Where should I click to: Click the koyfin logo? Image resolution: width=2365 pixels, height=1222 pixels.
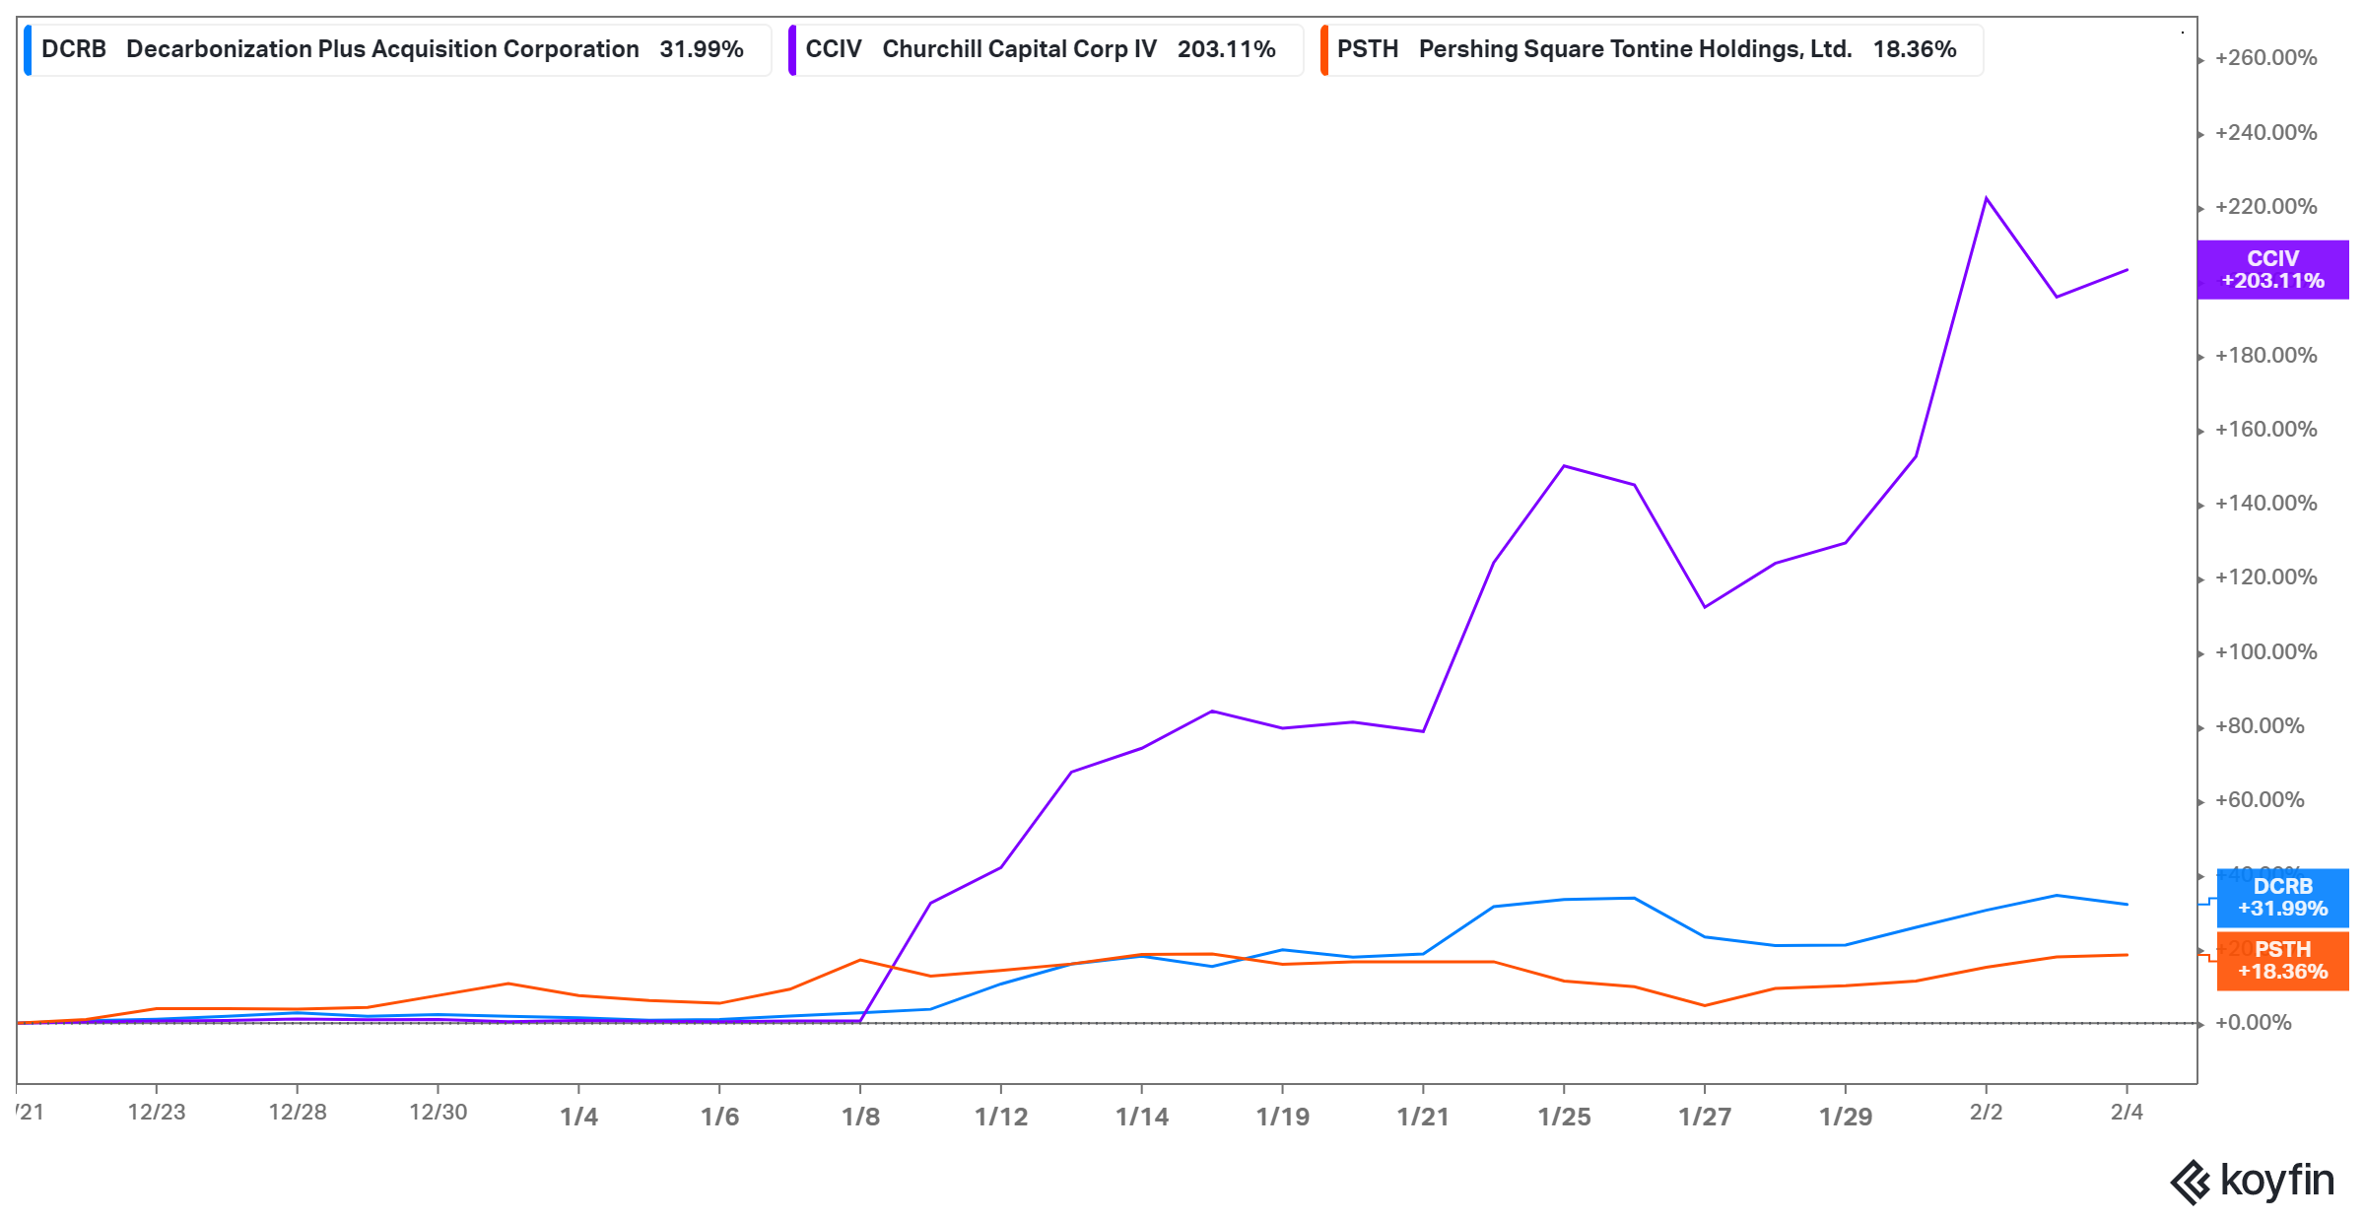click(x=2253, y=1181)
